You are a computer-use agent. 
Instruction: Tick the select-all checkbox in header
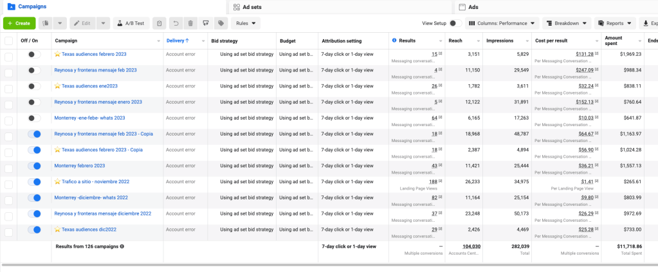click(8, 41)
